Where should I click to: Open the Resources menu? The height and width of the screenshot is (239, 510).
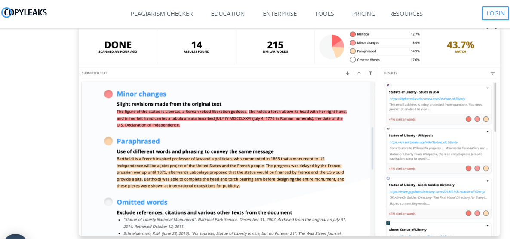coord(406,14)
